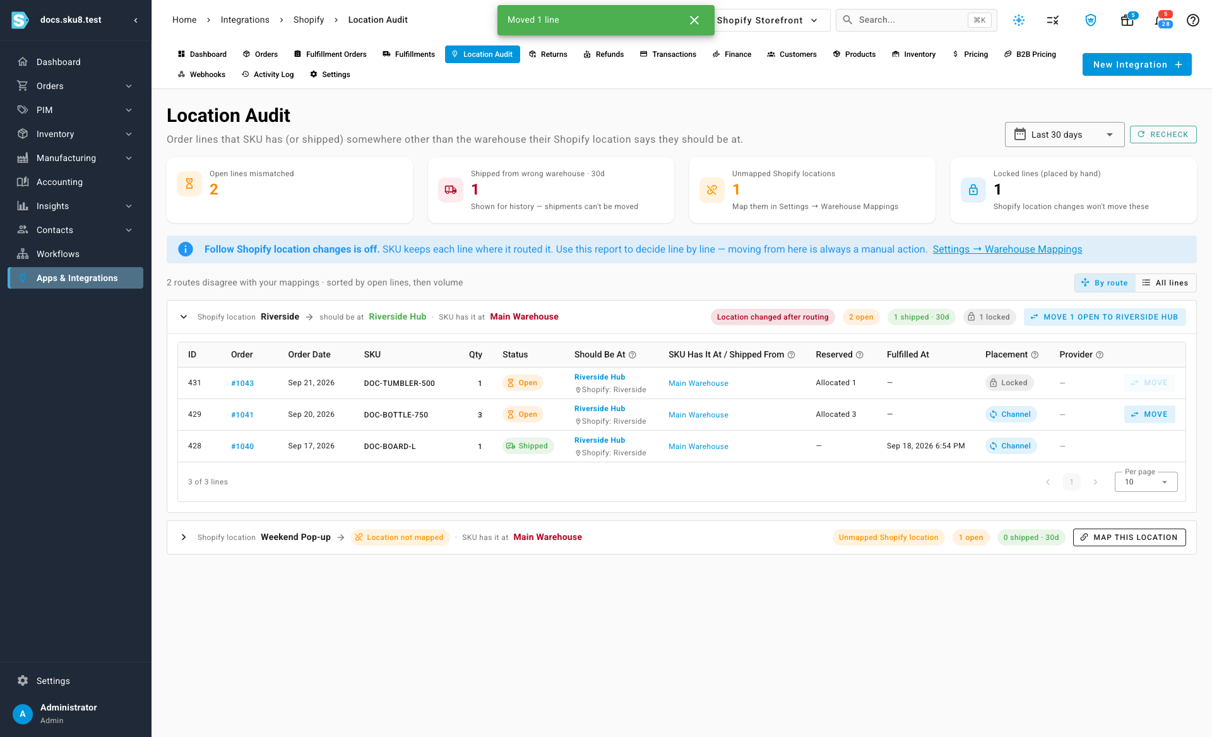Collapse the sidebar with the chevron
Image resolution: width=1212 pixels, height=737 pixels.
click(136, 20)
